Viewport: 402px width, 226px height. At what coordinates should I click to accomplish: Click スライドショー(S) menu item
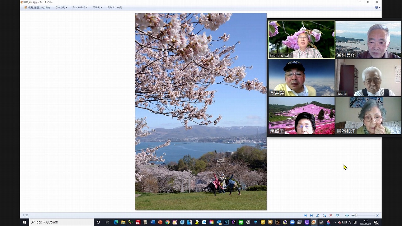[115, 7]
